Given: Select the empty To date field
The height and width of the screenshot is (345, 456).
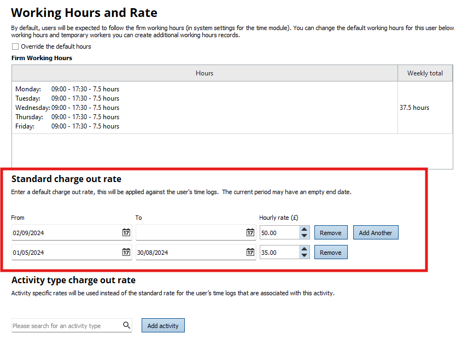Looking at the screenshot, I should tap(189, 233).
